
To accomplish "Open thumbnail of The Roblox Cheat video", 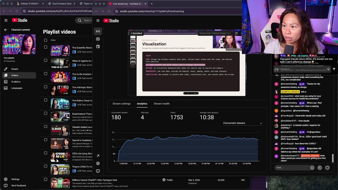I will pos(60,103).
